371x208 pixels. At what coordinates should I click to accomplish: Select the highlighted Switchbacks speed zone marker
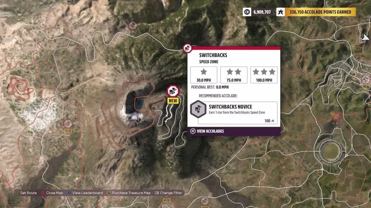(x=173, y=91)
